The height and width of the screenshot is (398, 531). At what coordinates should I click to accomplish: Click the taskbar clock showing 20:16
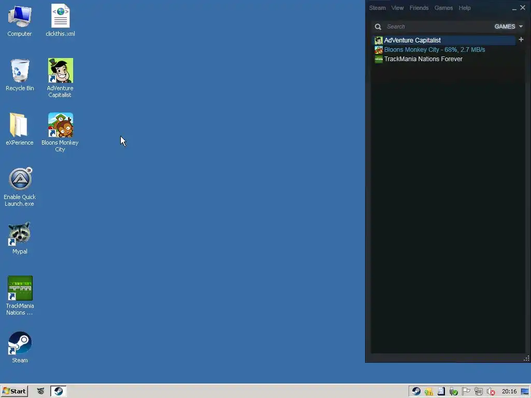pyautogui.click(x=509, y=392)
